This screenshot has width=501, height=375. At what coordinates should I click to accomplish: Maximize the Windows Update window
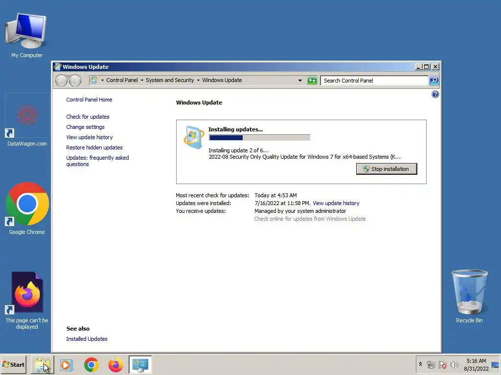tap(426, 66)
